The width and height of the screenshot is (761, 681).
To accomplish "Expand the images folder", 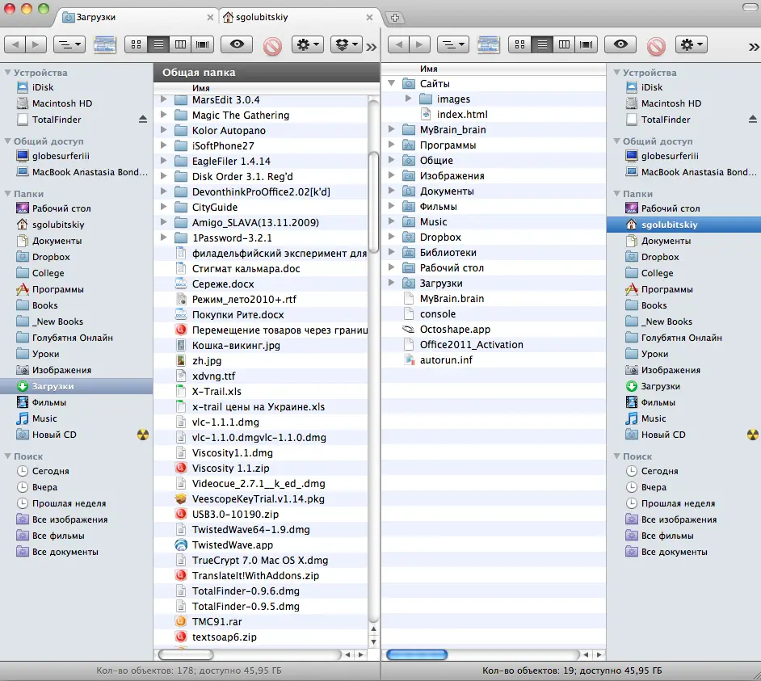I will coord(408,99).
